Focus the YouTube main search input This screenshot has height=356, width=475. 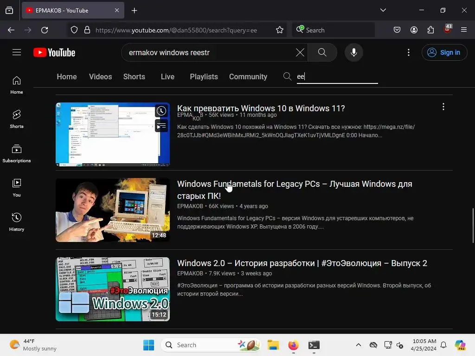(x=209, y=52)
